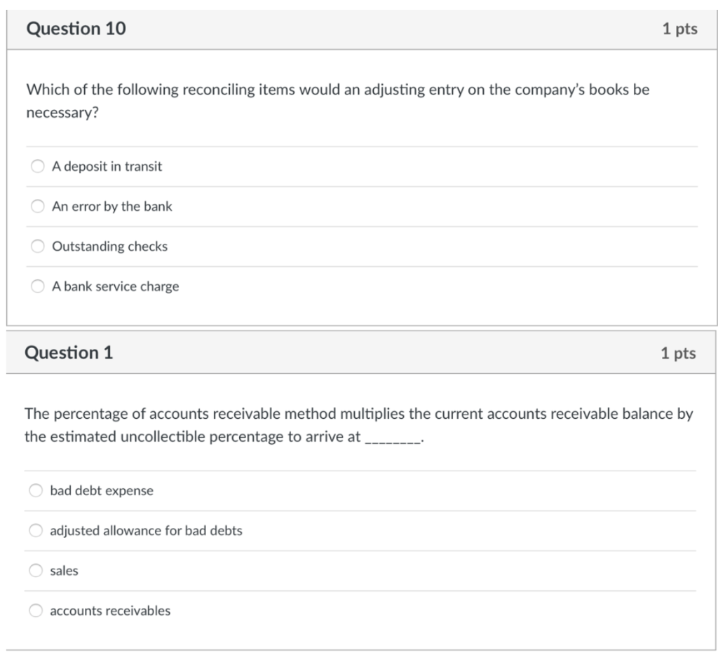The height and width of the screenshot is (652, 718).
Task: Select the "A deposit in transit" radio button
Action: 38,166
